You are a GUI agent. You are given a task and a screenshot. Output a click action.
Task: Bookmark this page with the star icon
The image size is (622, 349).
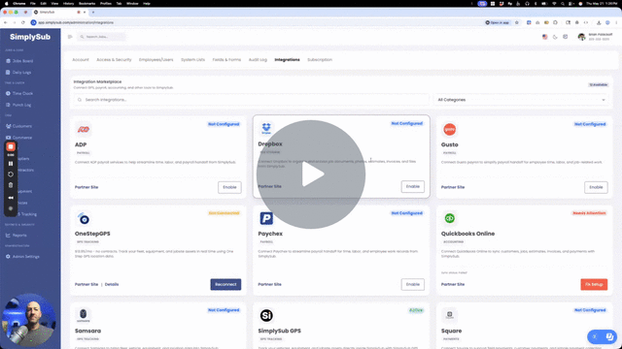click(516, 22)
